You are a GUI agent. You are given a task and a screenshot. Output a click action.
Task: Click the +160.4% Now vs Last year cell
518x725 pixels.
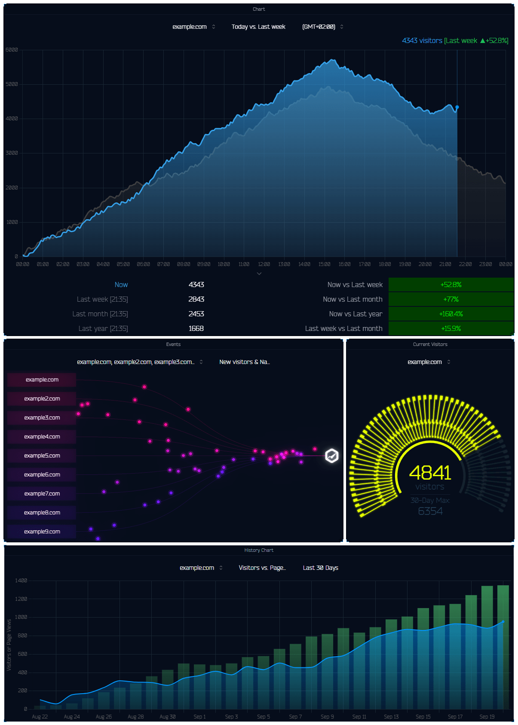451,314
